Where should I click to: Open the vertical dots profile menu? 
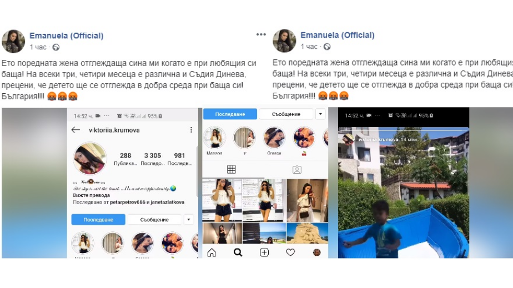(x=191, y=130)
